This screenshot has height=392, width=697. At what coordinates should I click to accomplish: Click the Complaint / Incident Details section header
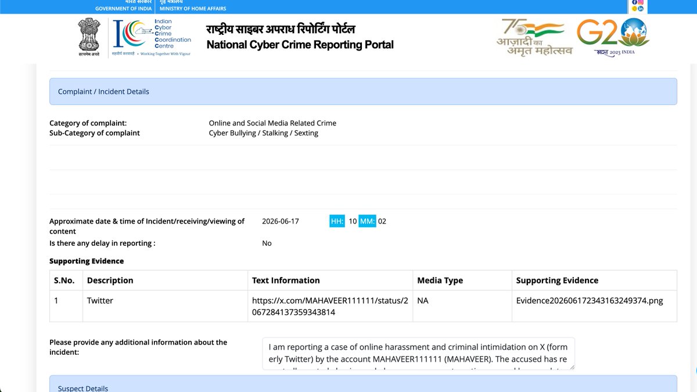click(363, 92)
